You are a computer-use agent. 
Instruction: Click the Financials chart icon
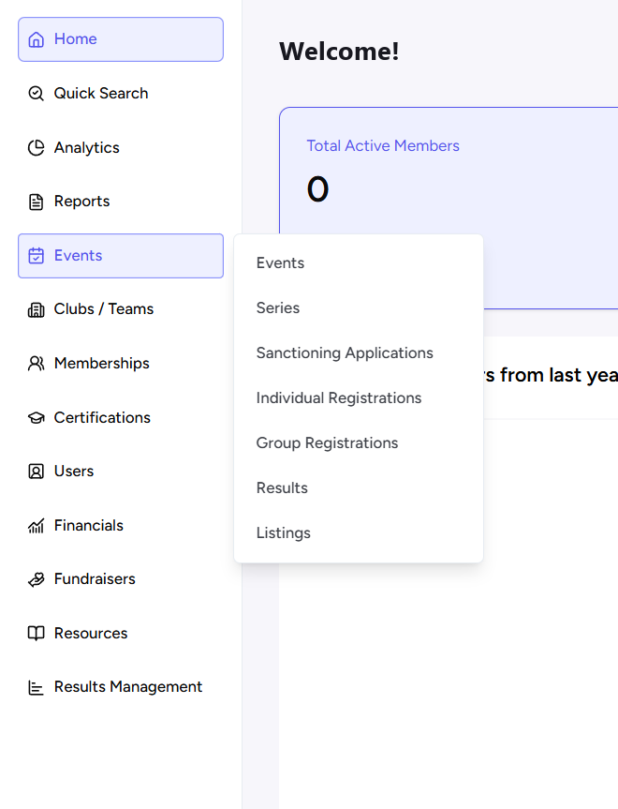[37, 526]
